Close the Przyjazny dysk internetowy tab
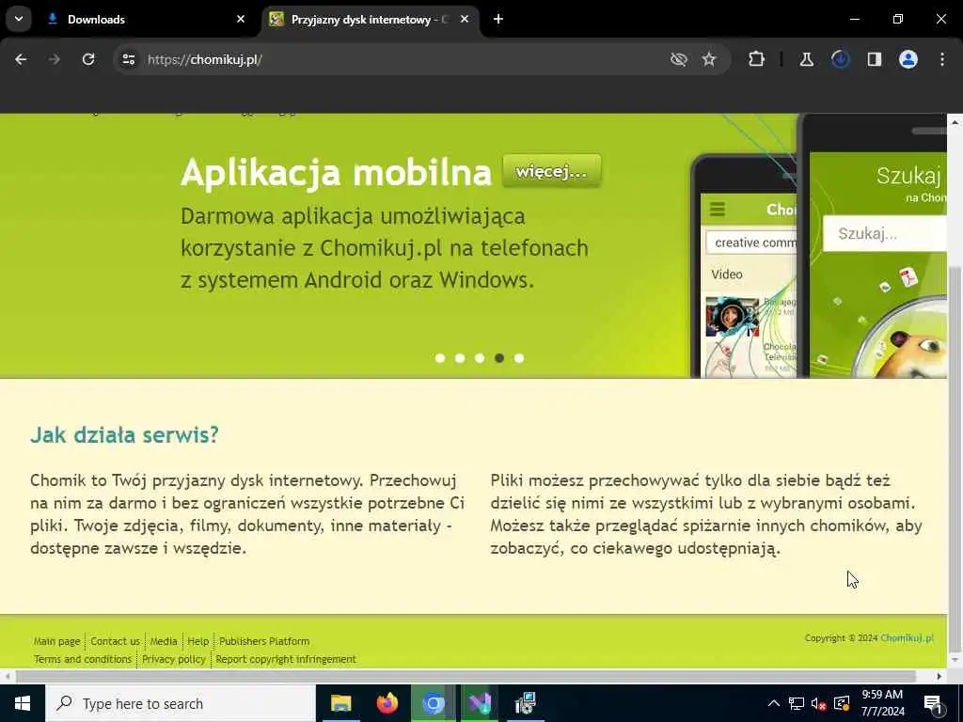The width and height of the screenshot is (963, 722). [465, 19]
